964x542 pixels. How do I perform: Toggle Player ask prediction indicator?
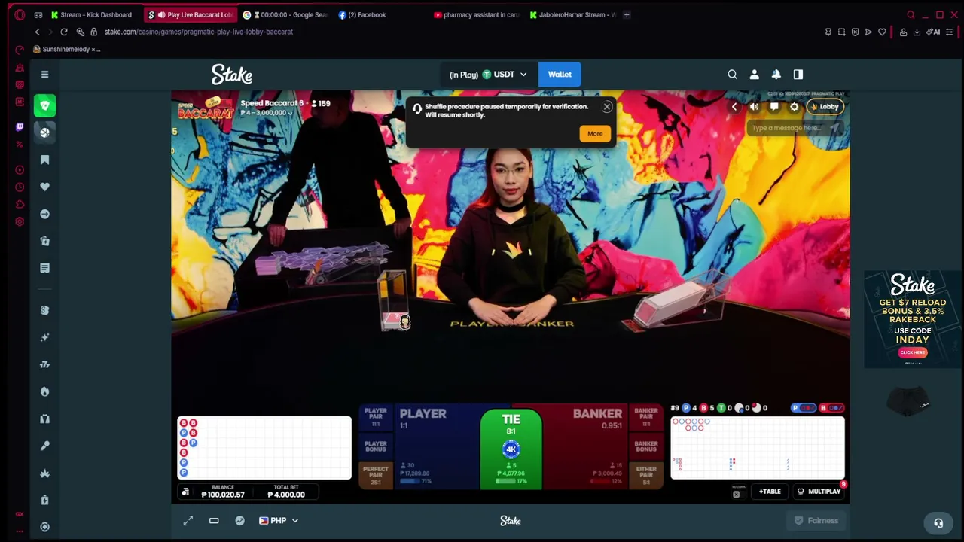[x=804, y=408]
